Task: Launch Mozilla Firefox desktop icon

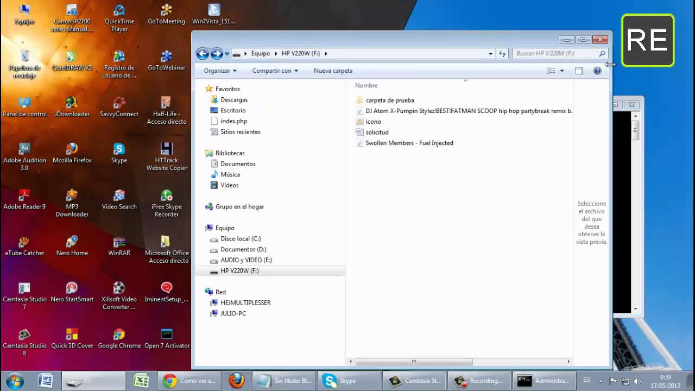Action: (72, 153)
